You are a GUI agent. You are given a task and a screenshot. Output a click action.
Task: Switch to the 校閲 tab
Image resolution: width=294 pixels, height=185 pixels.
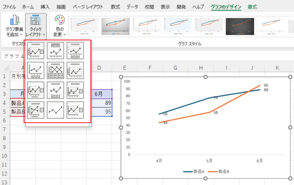[149, 7]
